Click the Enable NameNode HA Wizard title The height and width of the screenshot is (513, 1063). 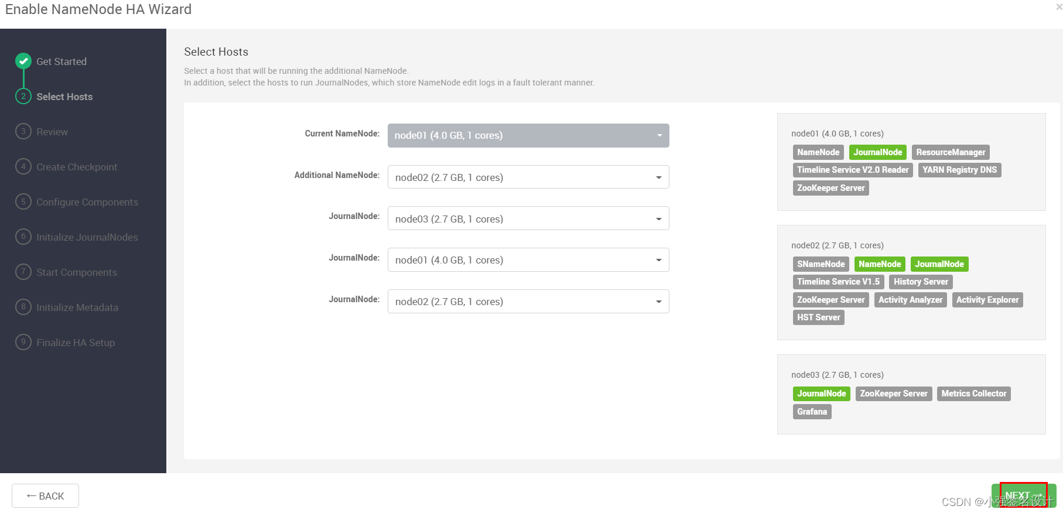(98, 9)
